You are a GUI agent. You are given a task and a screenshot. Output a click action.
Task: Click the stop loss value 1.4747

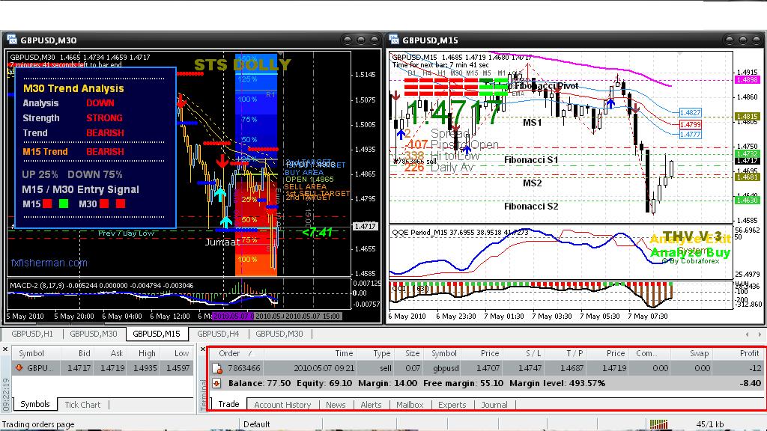pyautogui.click(x=530, y=368)
